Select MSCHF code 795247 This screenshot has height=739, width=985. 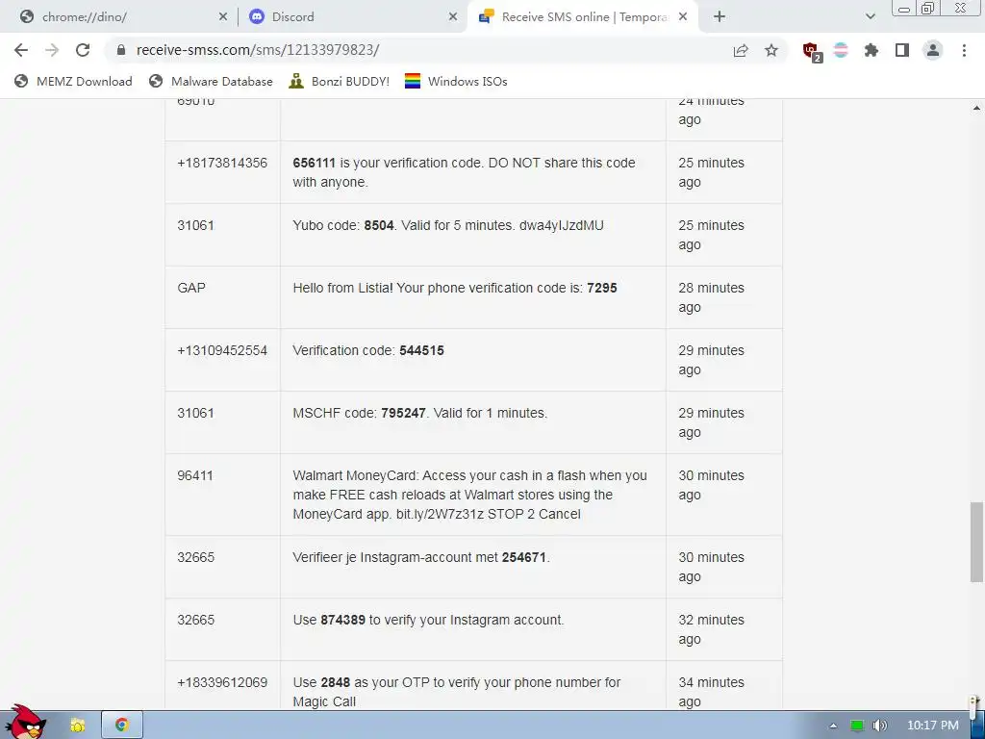click(403, 413)
